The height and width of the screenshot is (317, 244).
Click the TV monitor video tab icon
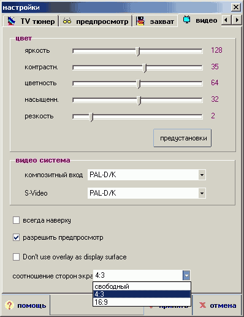[187, 20]
